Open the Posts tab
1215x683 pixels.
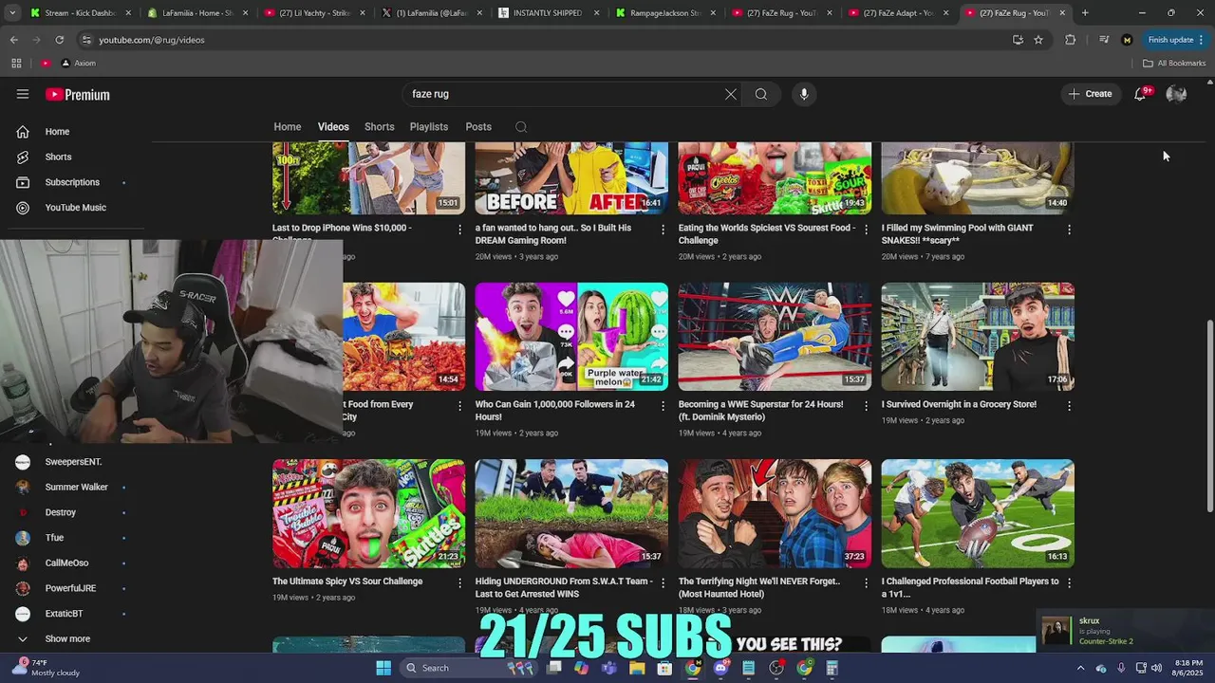tap(478, 127)
